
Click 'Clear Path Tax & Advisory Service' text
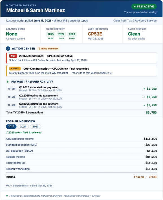[135, 21]
